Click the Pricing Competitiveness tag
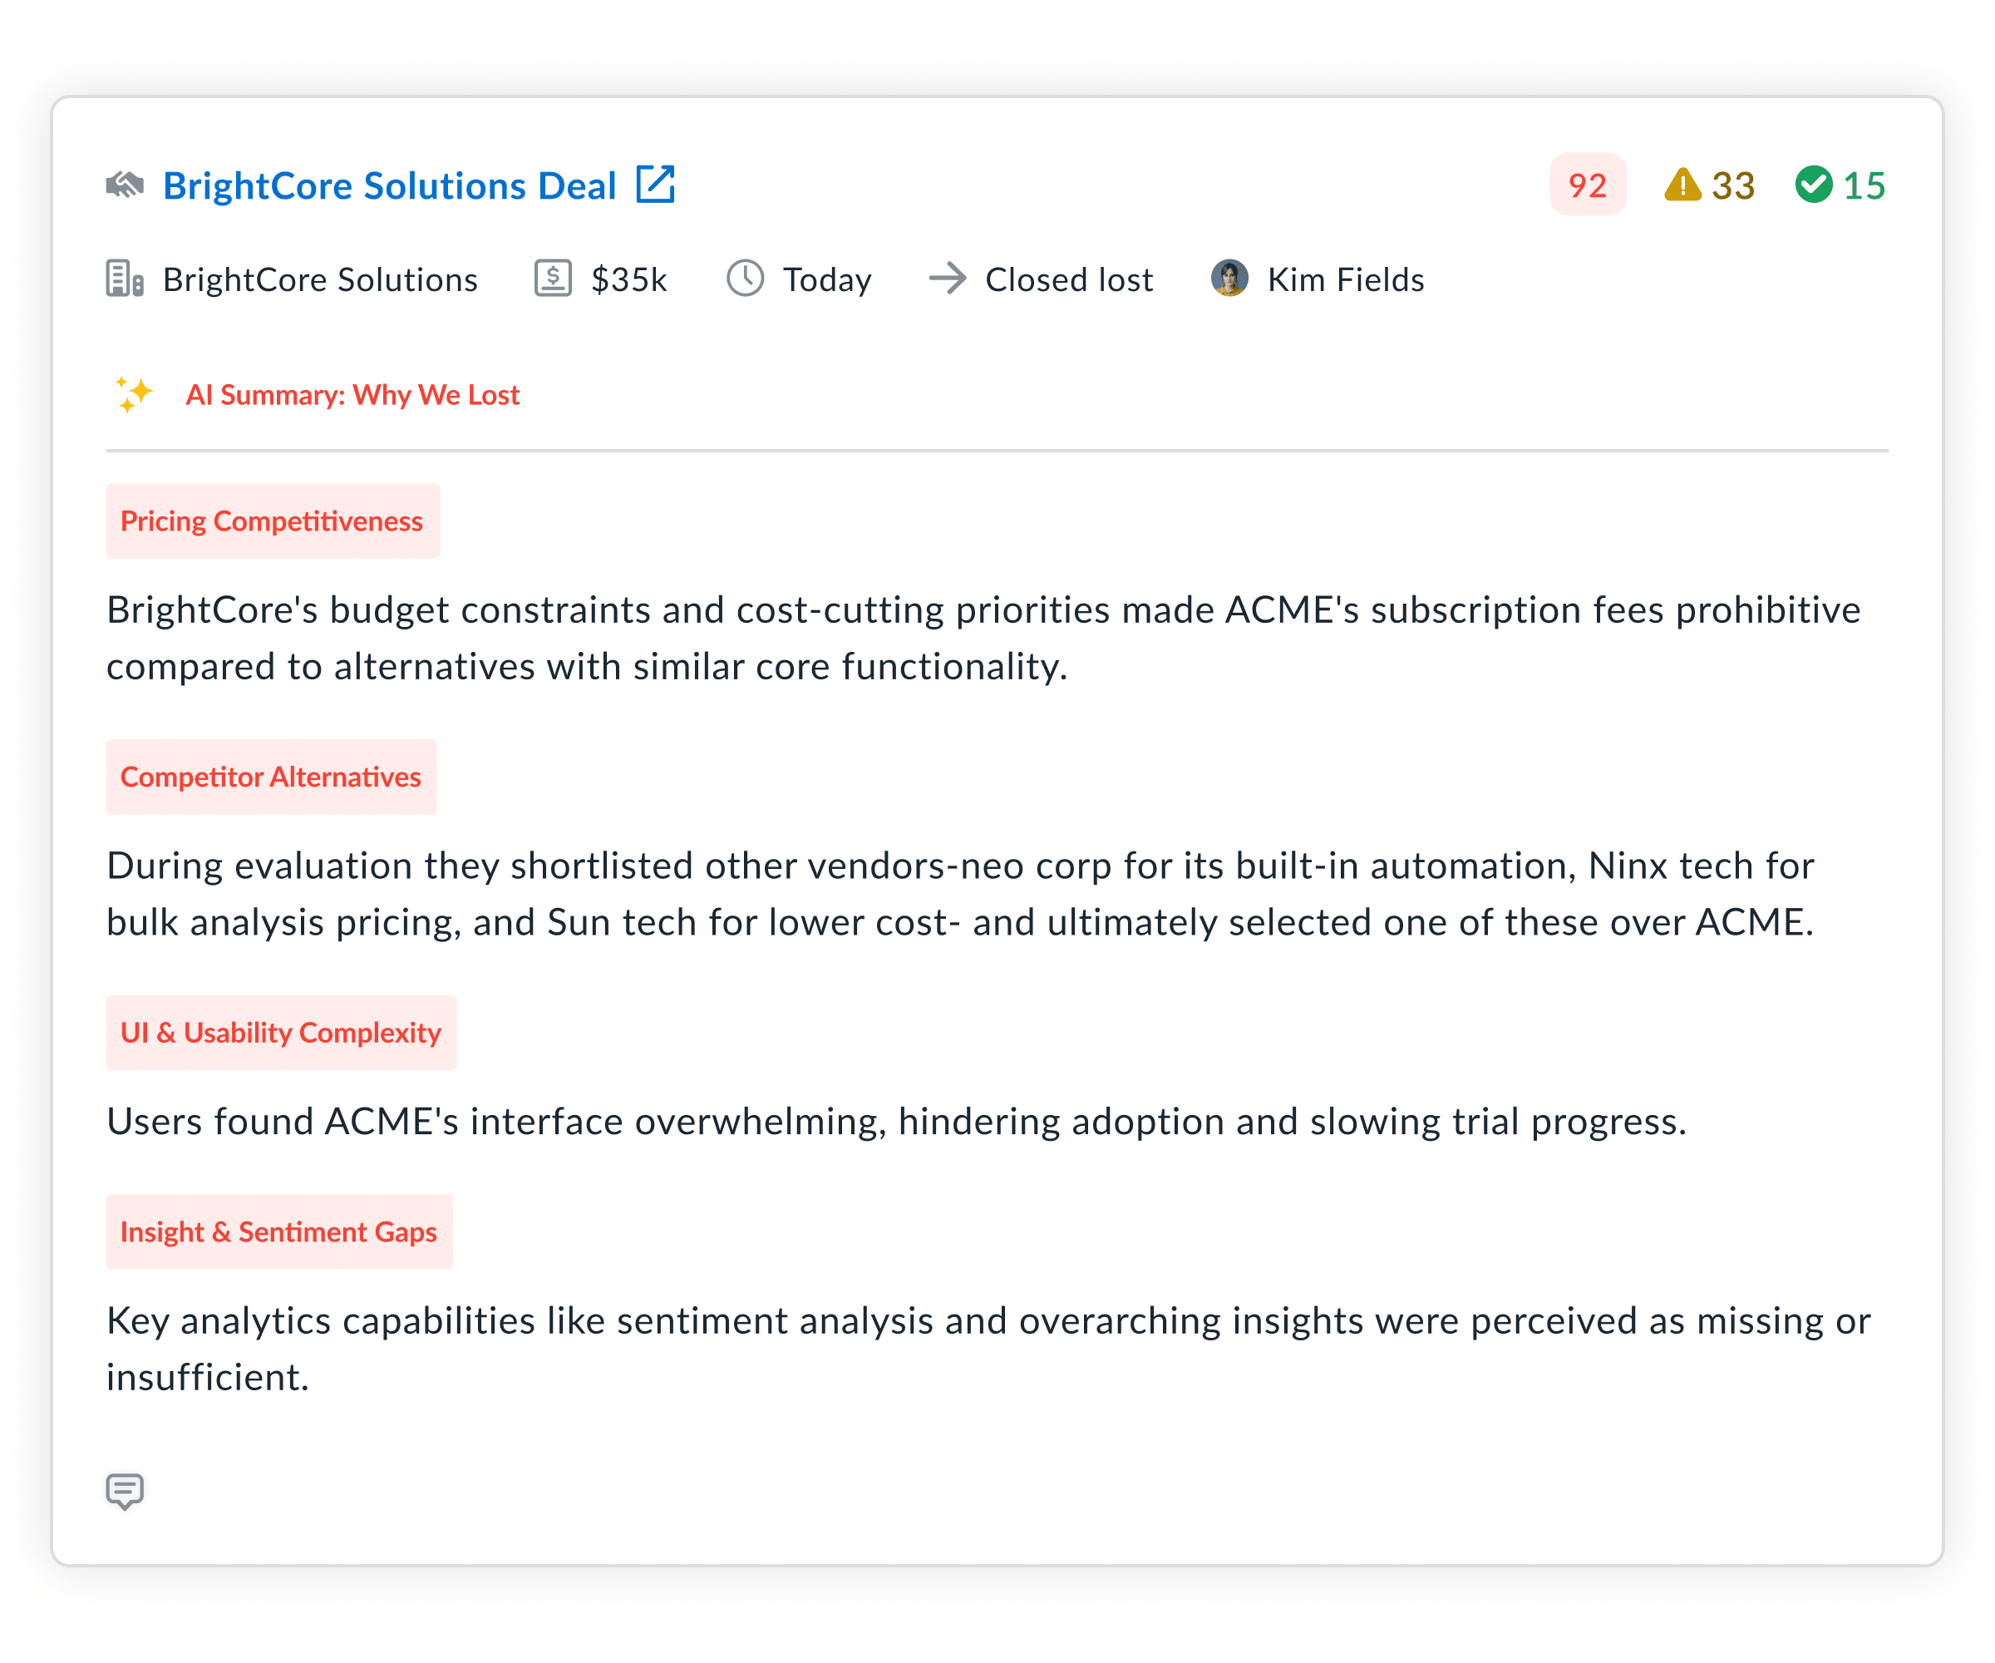1995x1663 pixels. click(x=273, y=521)
